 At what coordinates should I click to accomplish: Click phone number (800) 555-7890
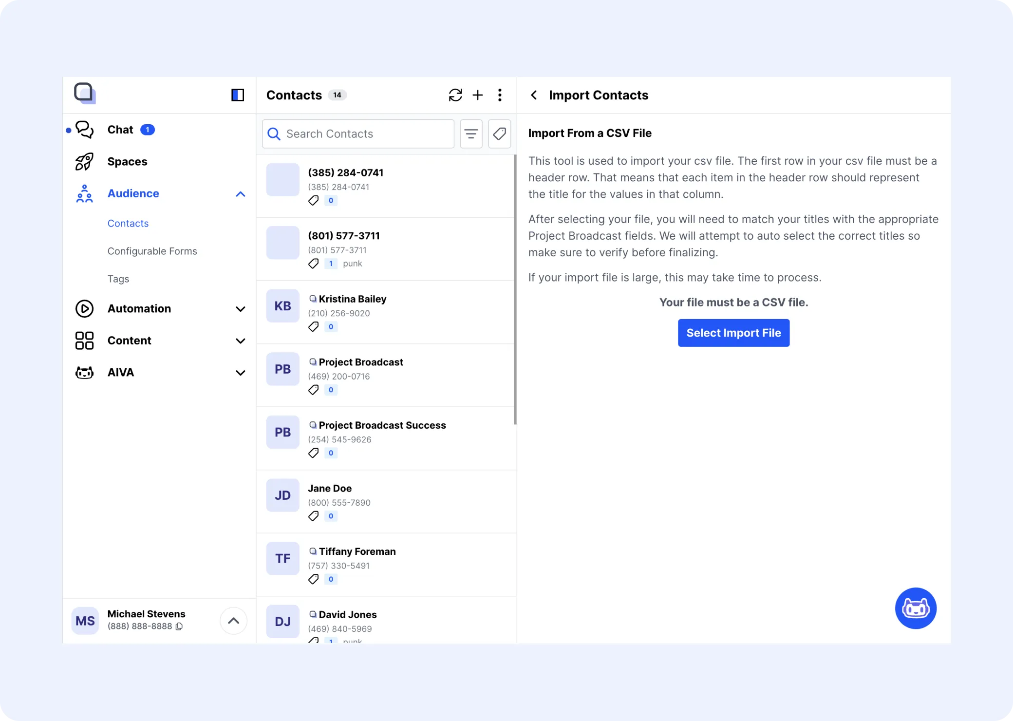pos(339,503)
